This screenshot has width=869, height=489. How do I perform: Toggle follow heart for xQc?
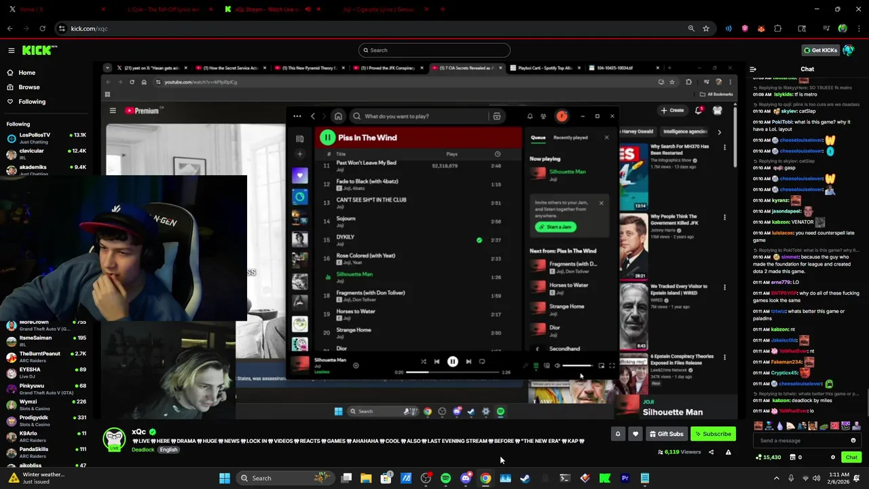click(635, 434)
